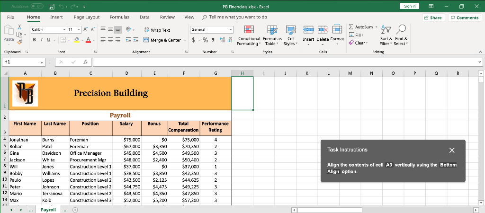Switch to the Formulas tab

tap(119, 17)
